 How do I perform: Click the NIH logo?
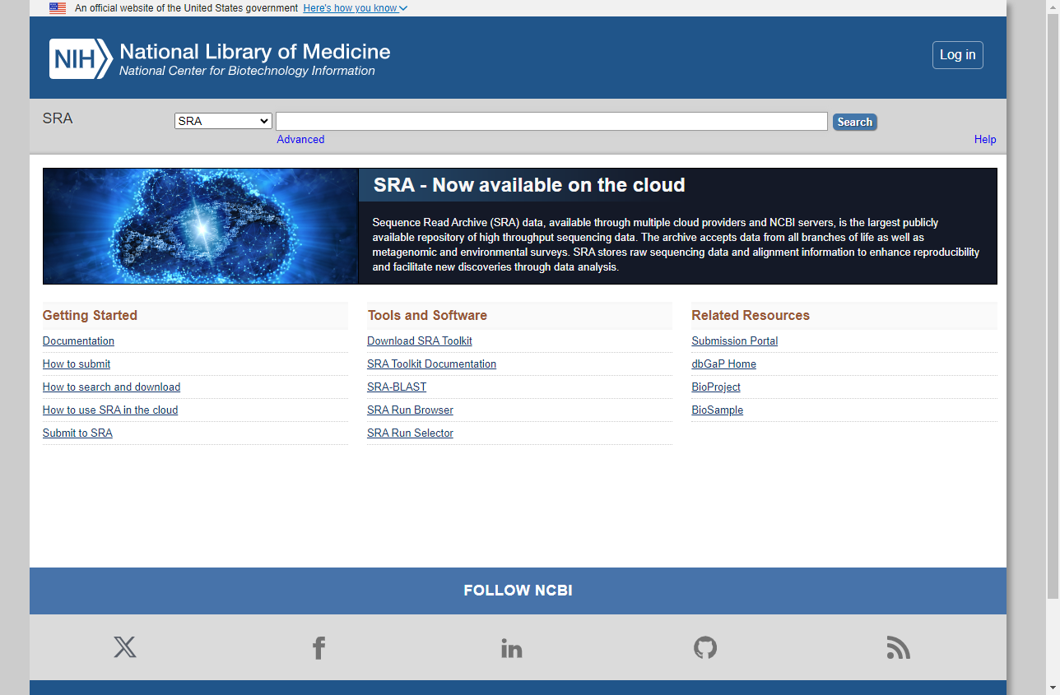click(81, 59)
